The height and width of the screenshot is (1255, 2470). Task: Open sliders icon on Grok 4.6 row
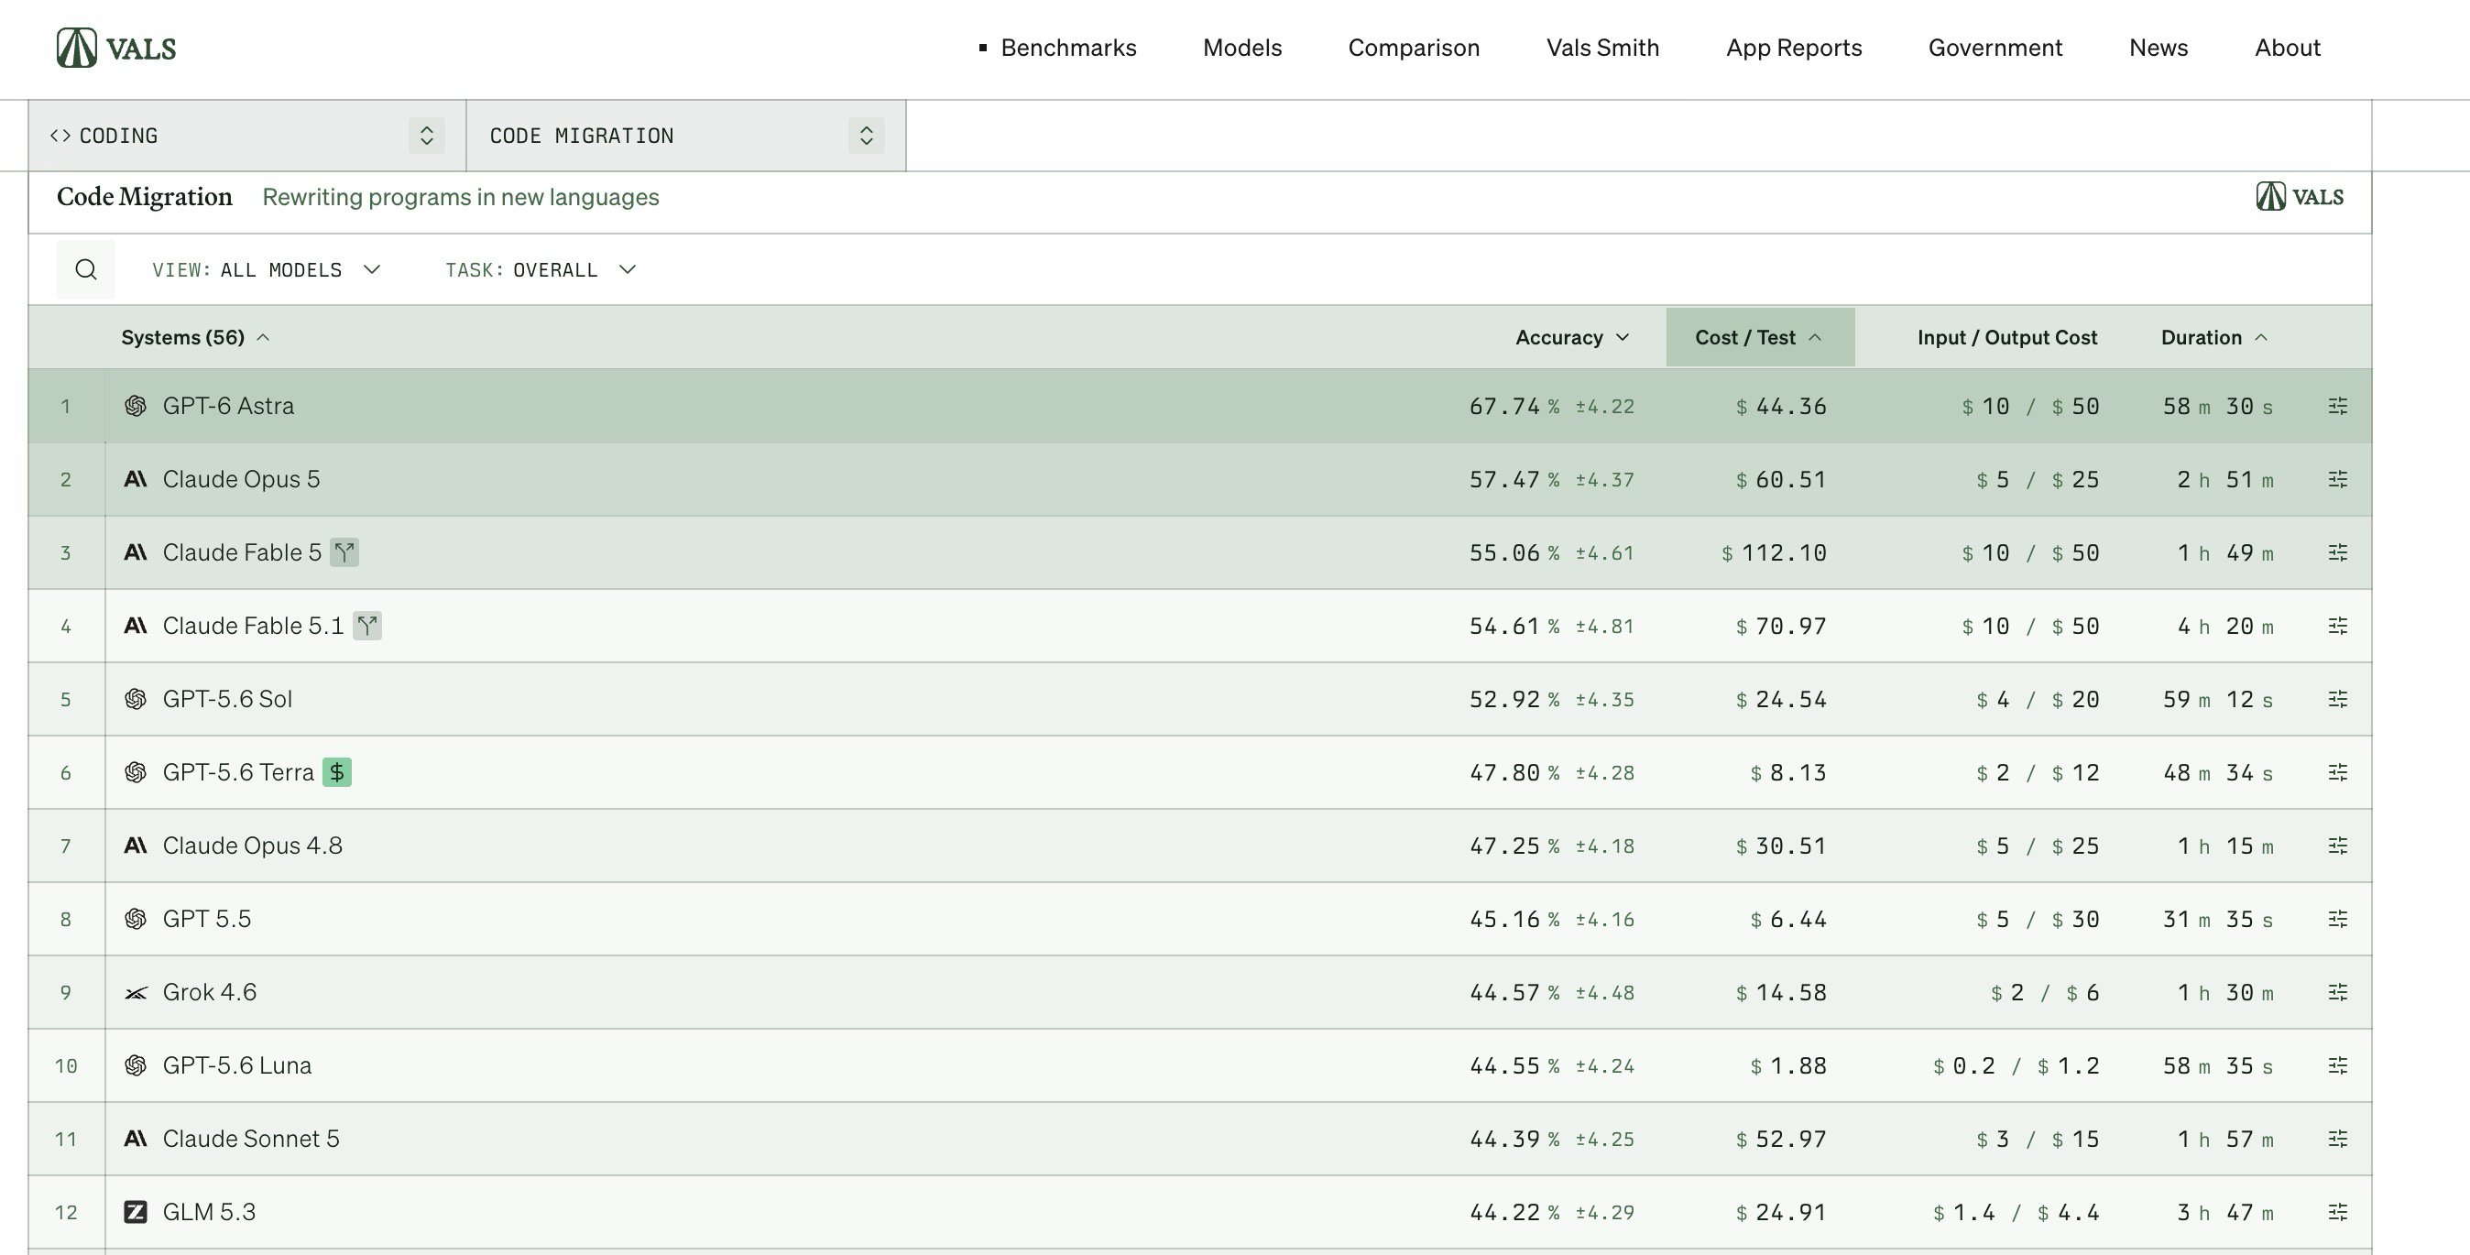2338,992
